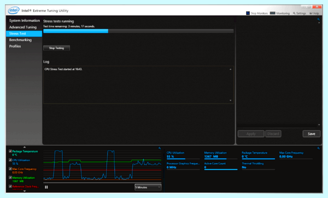Click the Processor Graphics Frequency 0 MHz readout
The height and width of the screenshot is (198, 328).
183,166
